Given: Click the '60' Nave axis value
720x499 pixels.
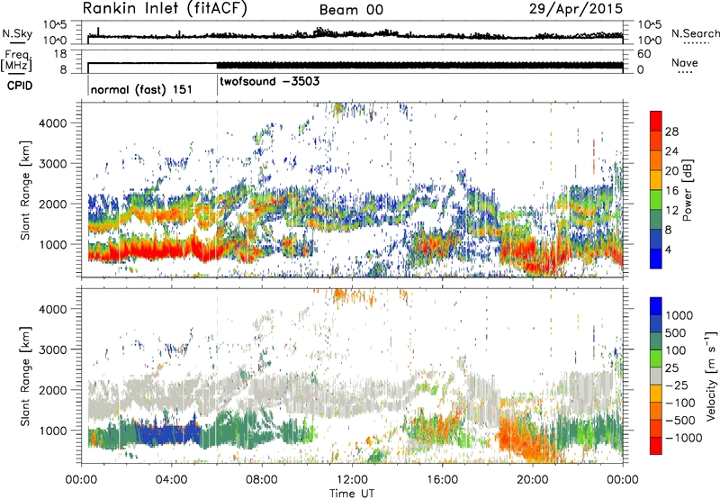Looking at the screenshot, I should pos(643,54).
